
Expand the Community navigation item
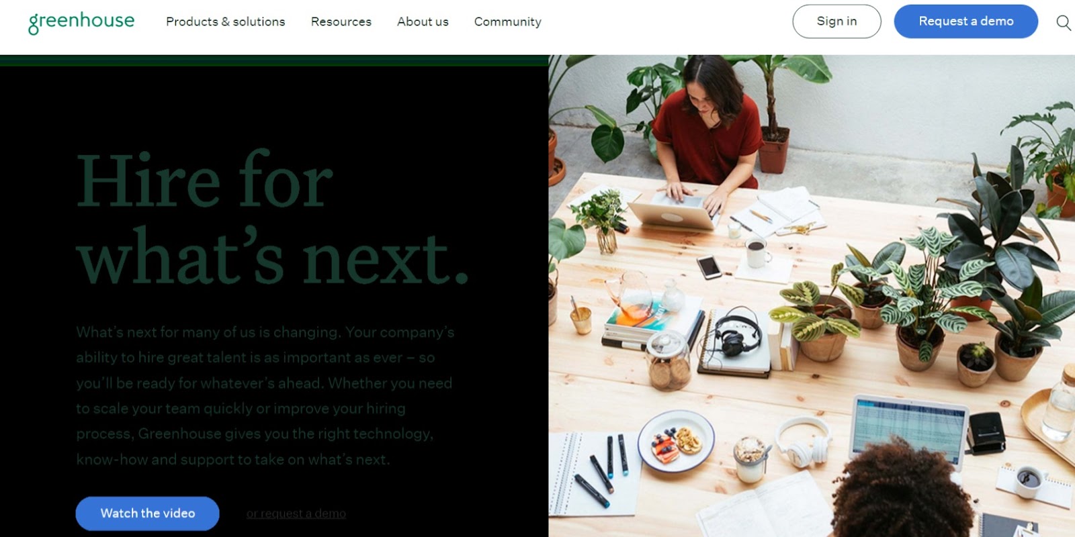click(508, 21)
